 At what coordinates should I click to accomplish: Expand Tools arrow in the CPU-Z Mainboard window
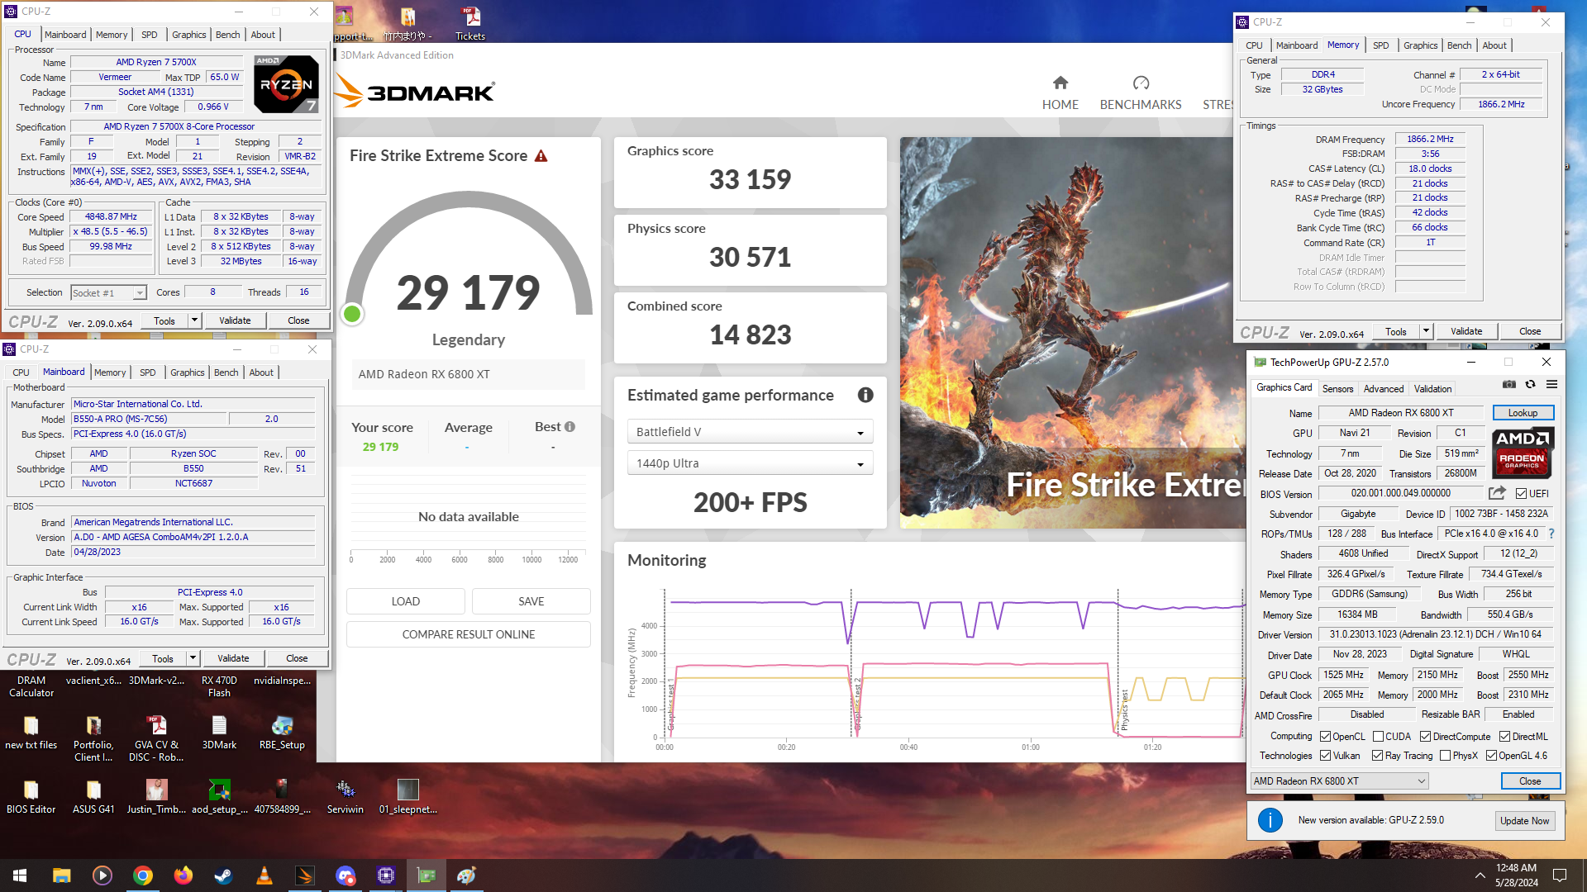click(x=193, y=658)
